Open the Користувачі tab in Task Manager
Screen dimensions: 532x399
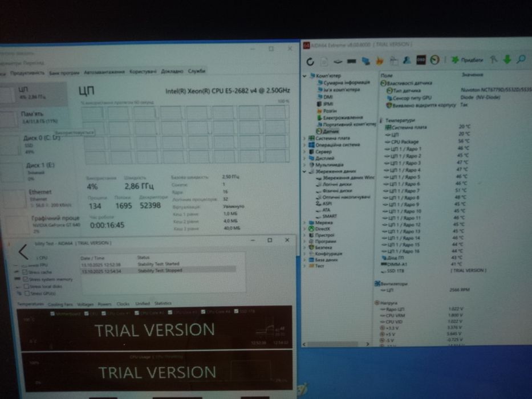[x=143, y=72]
